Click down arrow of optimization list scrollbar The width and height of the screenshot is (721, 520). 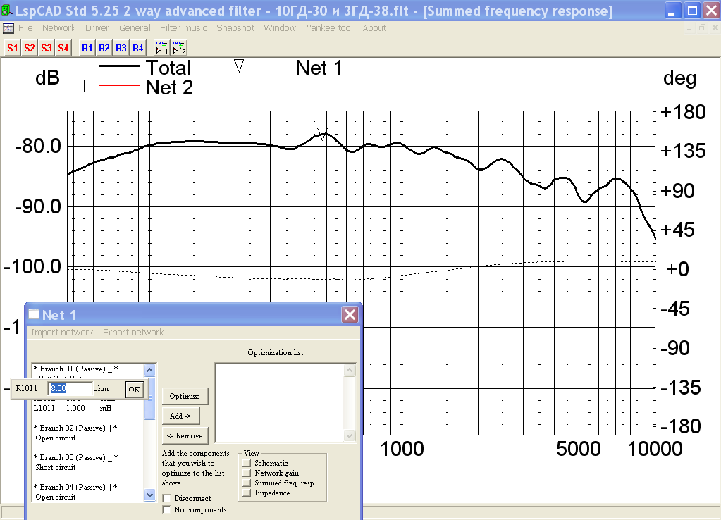[350, 435]
